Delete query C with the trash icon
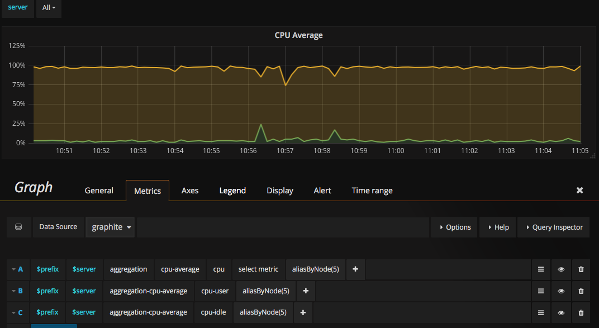Image resolution: width=599 pixels, height=328 pixels. point(581,313)
